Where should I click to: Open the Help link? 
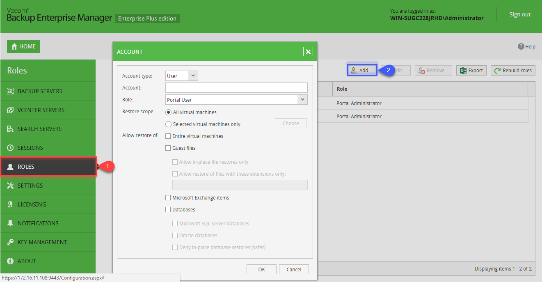point(527,47)
